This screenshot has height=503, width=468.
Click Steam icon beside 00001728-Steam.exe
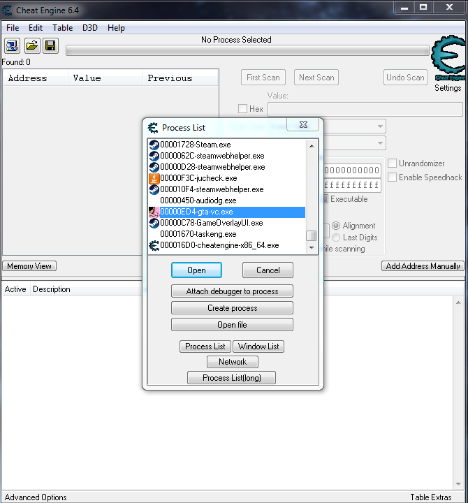(154, 145)
